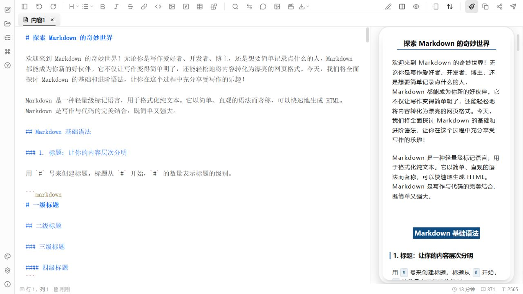
Task: Create a new note from left sidebar
Action: (x=7, y=10)
